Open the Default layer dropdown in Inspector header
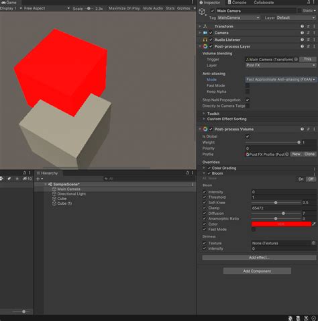318x321 pixels. 296,17
